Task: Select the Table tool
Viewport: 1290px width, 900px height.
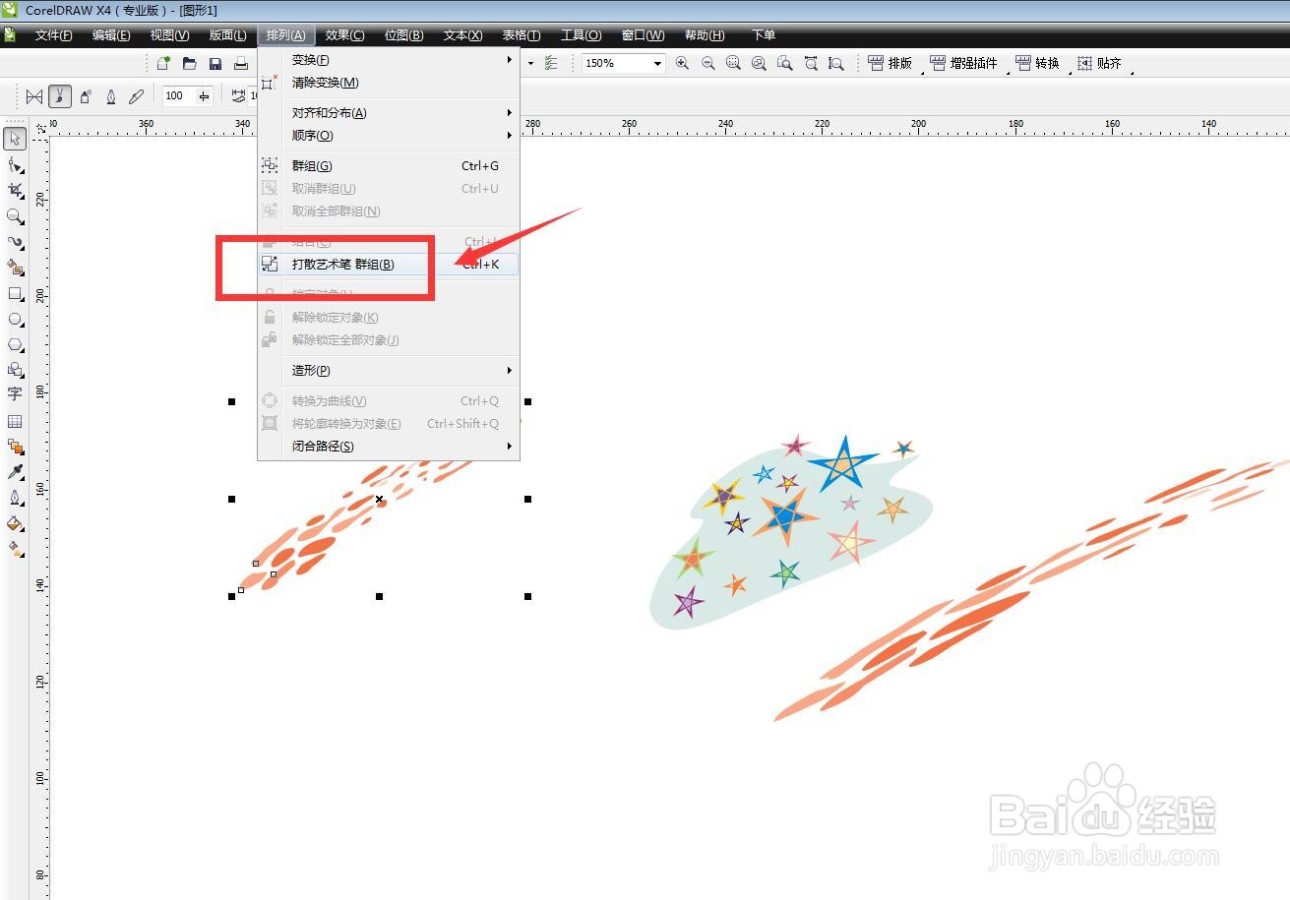Action: (x=15, y=421)
